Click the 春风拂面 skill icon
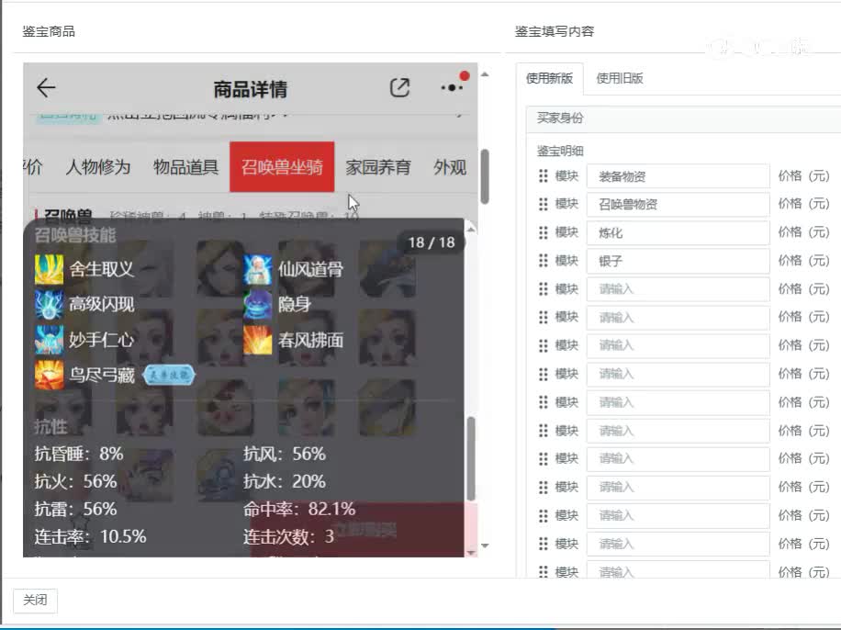 tap(257, 340)
